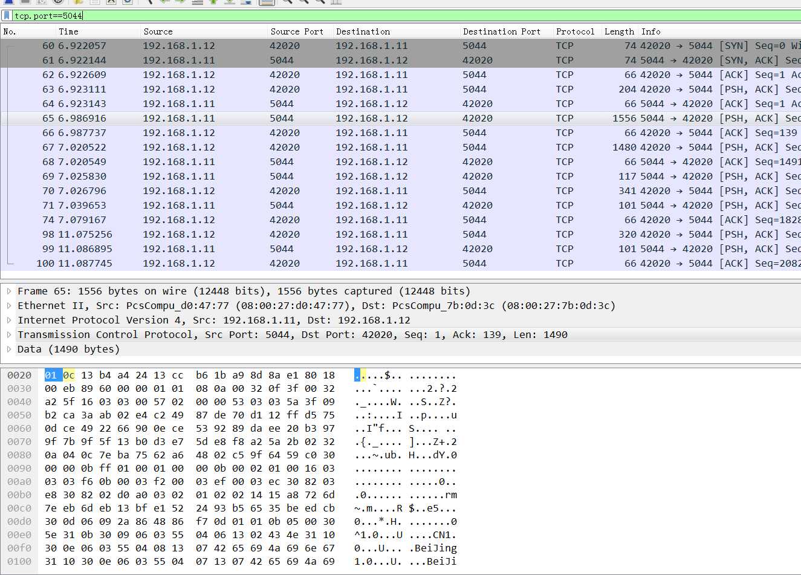
Task: Sort by the No. column header
Action: tap(28, 31)
